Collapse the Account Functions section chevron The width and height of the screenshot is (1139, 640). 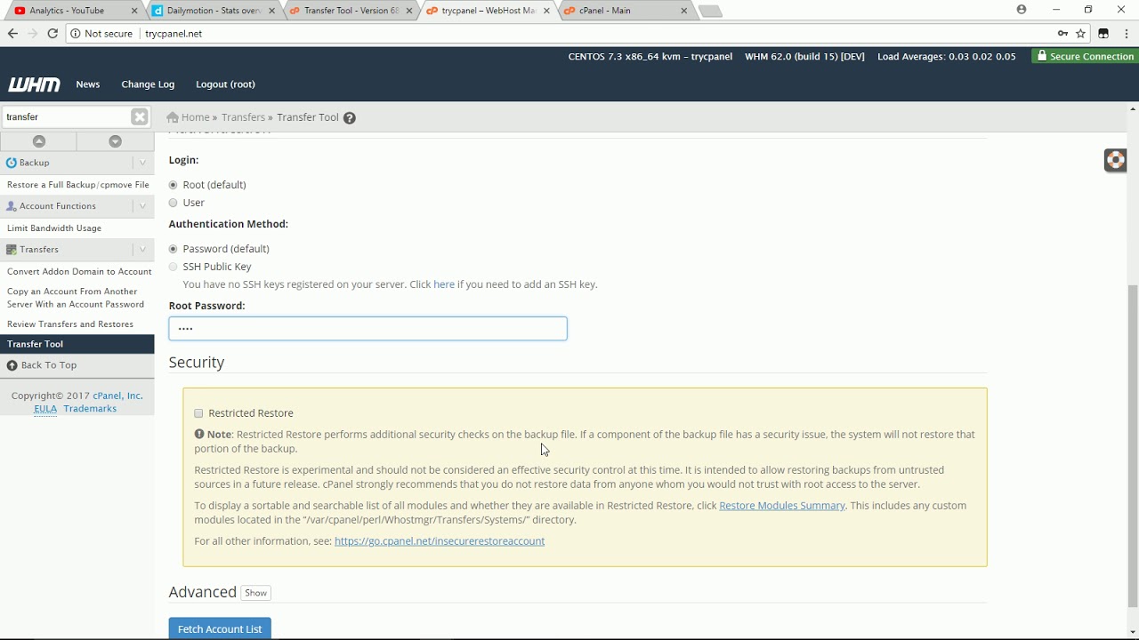pyautogui.click(x=142, y=206)
